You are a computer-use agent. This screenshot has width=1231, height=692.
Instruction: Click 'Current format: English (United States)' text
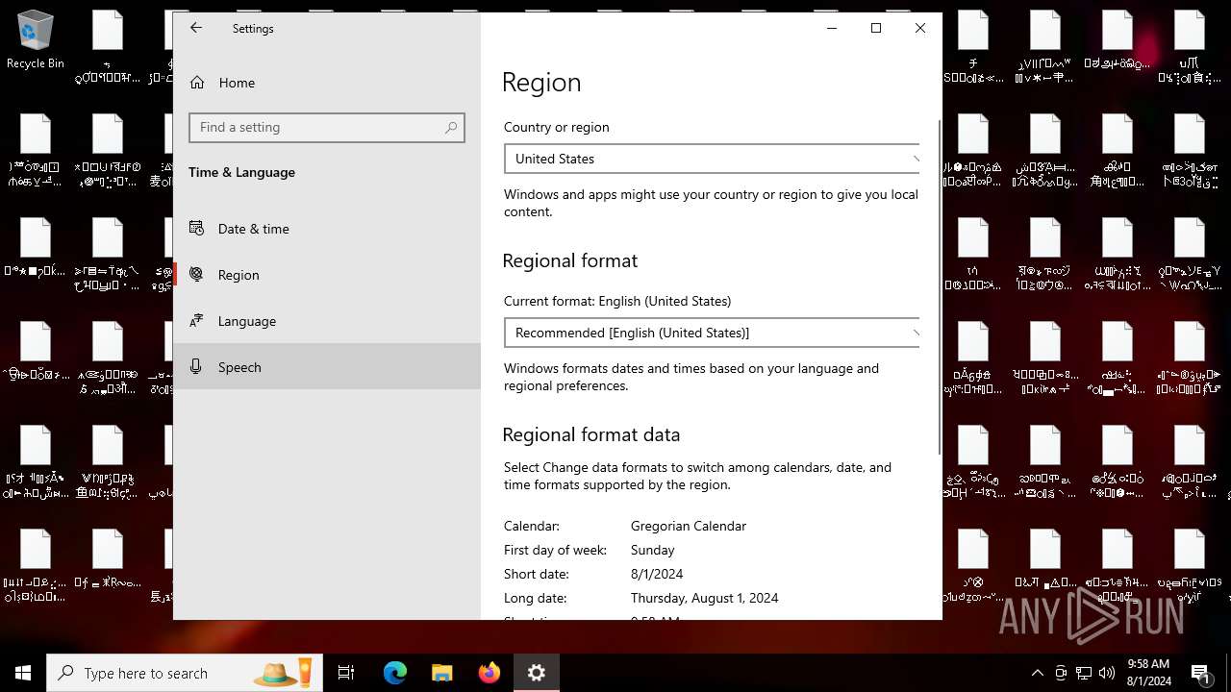pyautogui.click(x=617, y=301)
